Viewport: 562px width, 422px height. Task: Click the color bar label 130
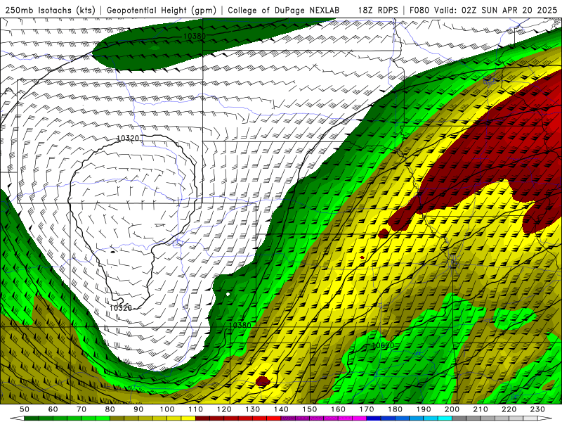click(x=253, y=409)
